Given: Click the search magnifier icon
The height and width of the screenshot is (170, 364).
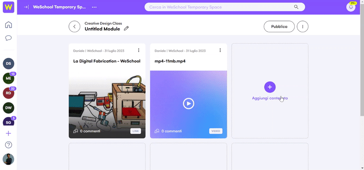Looking at the screenshot, I should pos(296,7).
